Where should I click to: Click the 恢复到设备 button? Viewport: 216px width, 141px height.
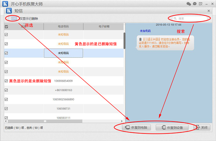(172, 127)
